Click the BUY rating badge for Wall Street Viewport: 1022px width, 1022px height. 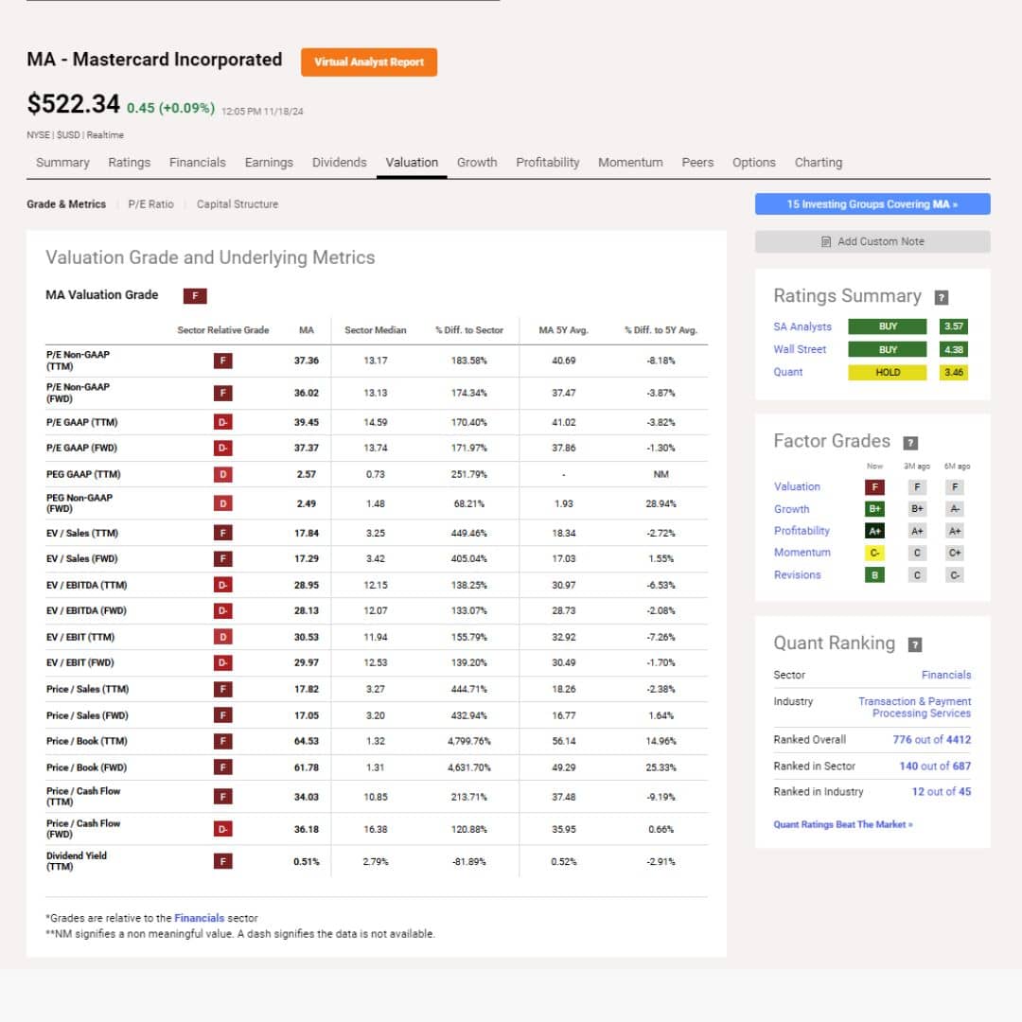tap(887, 349)
